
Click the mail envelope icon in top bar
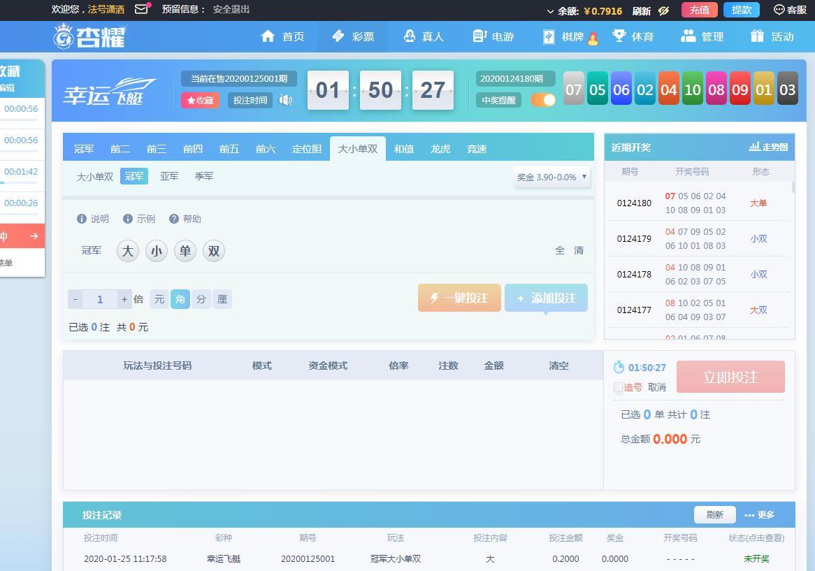point(141,9)
